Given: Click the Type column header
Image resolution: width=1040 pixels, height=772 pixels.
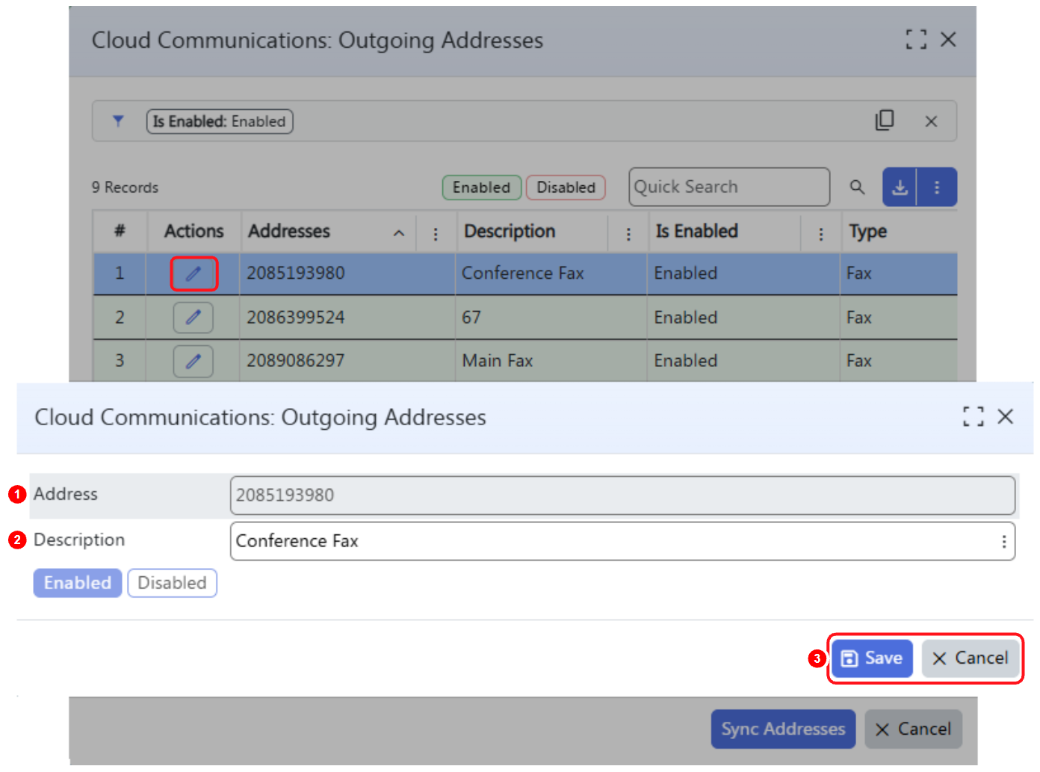Looking at the screenshot, I should coord(868,232).
